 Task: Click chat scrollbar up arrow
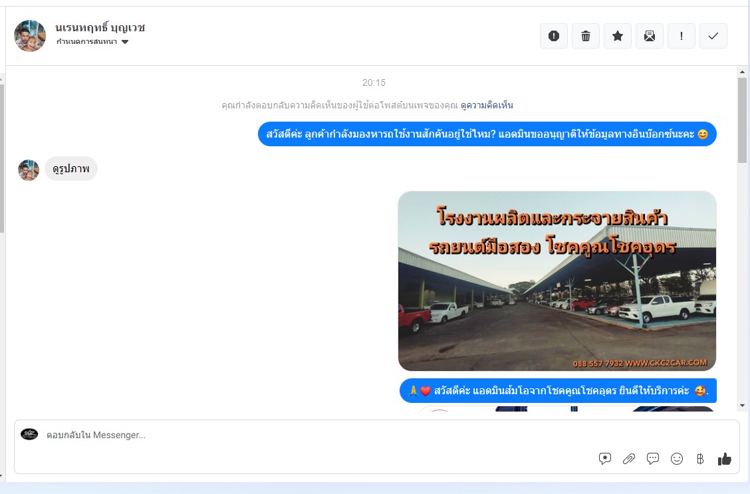[742, 72]
